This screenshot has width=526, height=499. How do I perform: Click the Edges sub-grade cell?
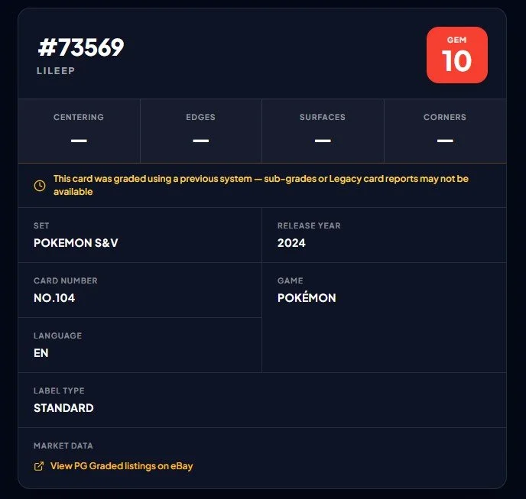200,131
